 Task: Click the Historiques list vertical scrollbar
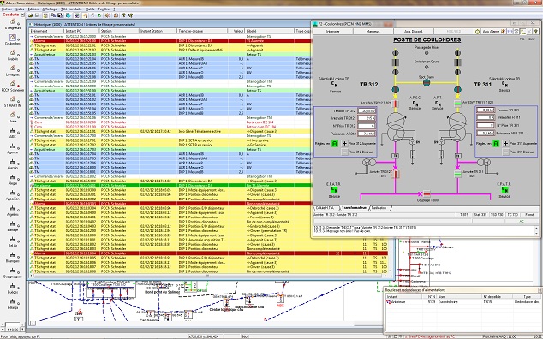click(391, 256)
